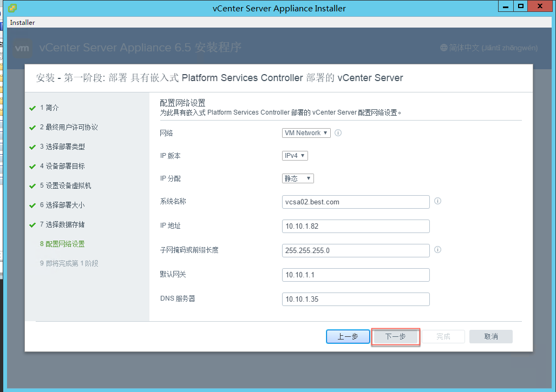
Task: Open the VM Network dropdown
Action: (306, 133)
